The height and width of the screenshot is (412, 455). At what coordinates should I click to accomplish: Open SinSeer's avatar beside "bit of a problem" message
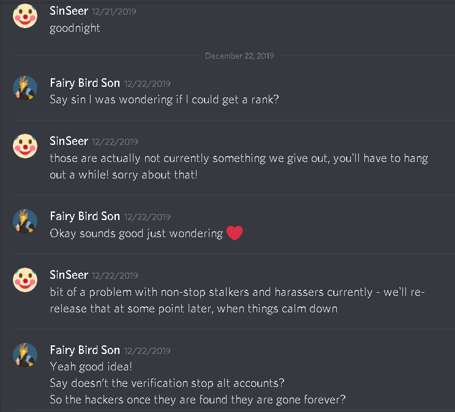[x=25, y=280]
